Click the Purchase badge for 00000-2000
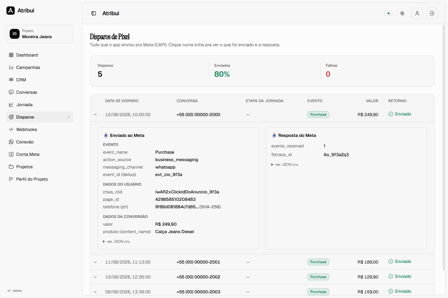The width and height of the screenshot is (448, 298). pyautogui.click(x=318, y=115)
